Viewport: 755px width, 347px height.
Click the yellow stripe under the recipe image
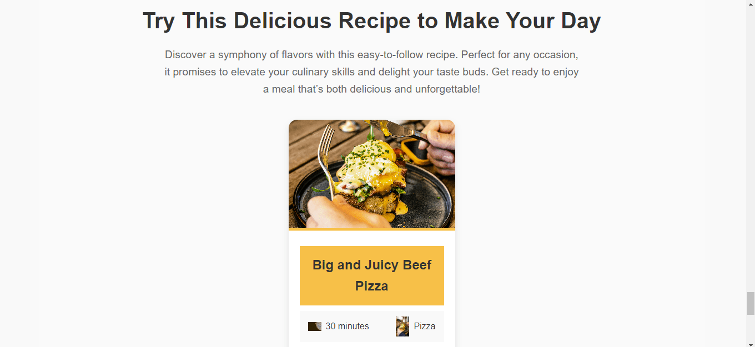(372, 229)
